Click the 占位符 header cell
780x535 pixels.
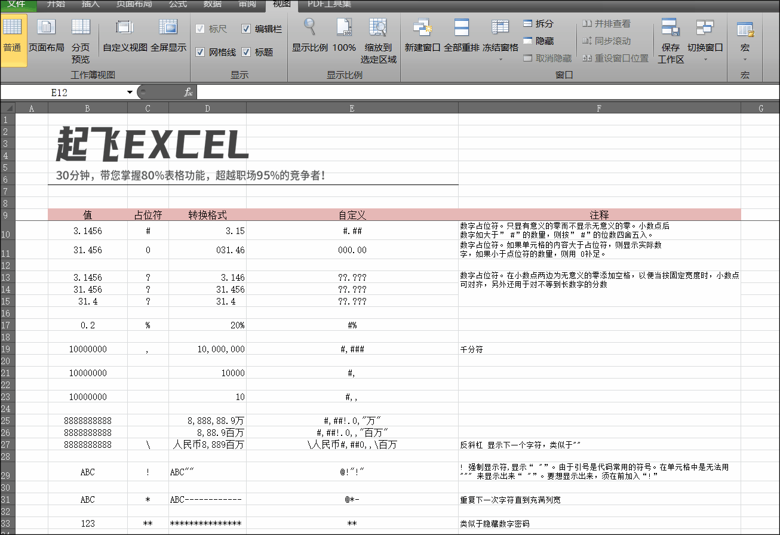point(148,215)
